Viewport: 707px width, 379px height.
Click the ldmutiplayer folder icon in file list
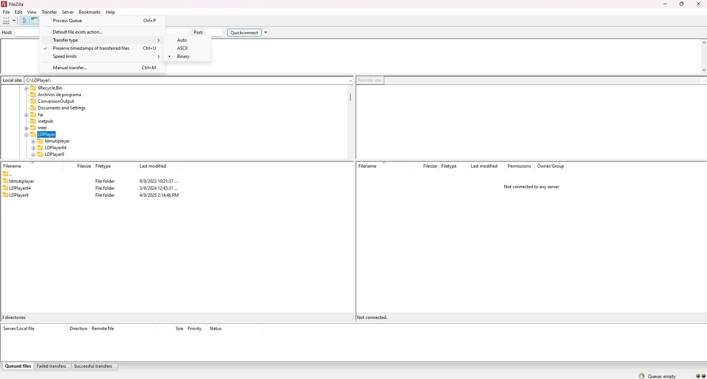tap(6, 181)
